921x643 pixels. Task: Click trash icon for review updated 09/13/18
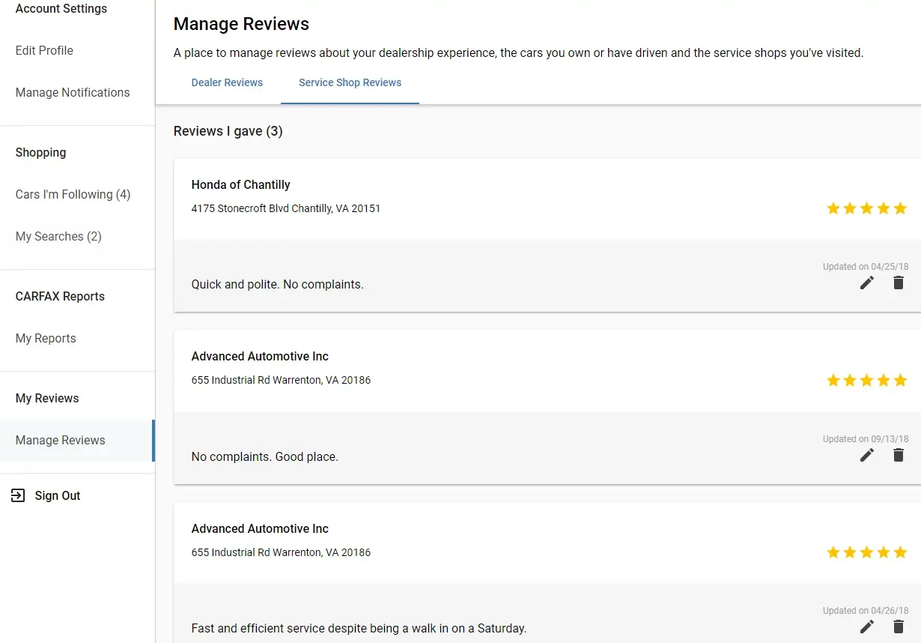coord(899,455)
